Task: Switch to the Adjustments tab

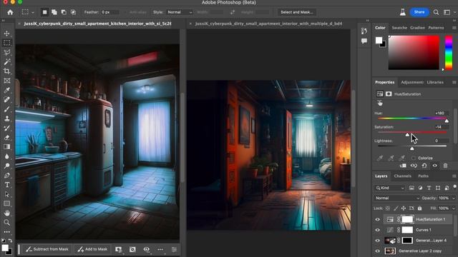Action: (x=412, y=83)
